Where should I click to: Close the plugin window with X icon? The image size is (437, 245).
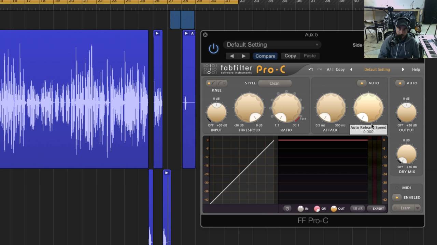[x=205, y=35]
